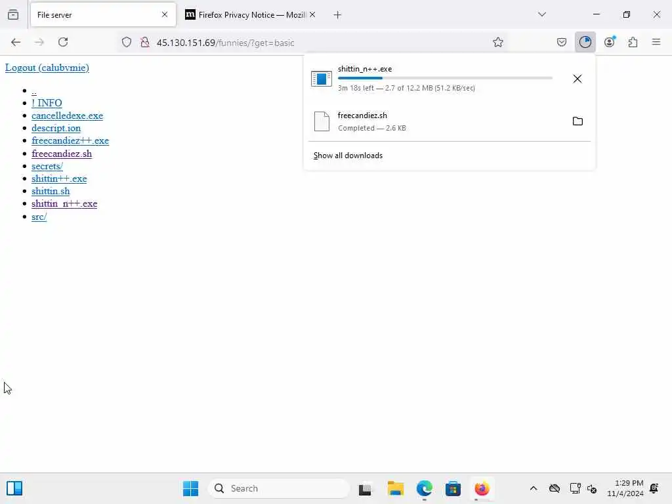Launch File Explorer from the taskbar
The image size is (672, 504).
point(396,488)
